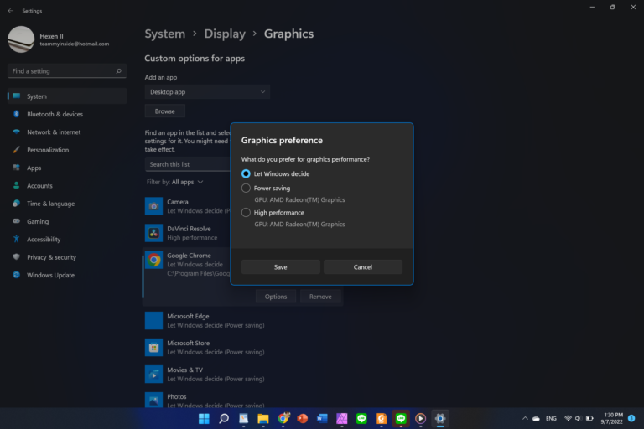Open Bluetooth & devices settings
The image size is (644, 429).
tap(55, 114)
